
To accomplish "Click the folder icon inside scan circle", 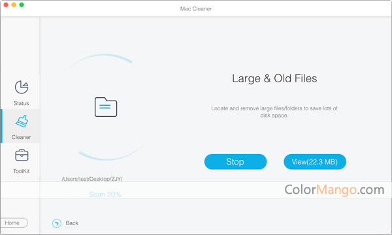I will (x=106, y=107).
